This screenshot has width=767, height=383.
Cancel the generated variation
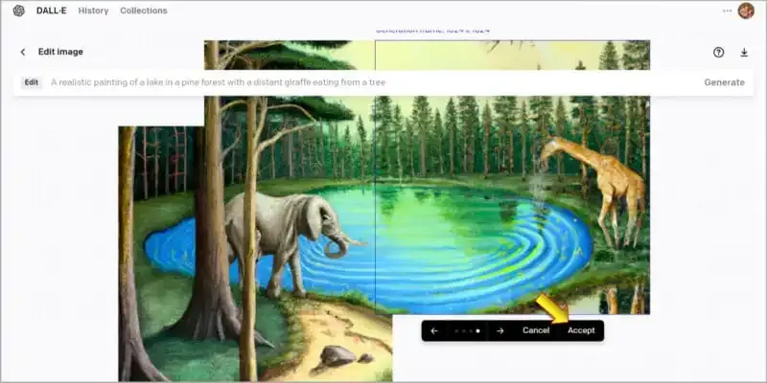(x=536, y=330)
